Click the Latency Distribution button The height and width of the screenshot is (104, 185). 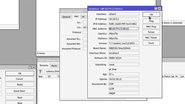[52, 71]
